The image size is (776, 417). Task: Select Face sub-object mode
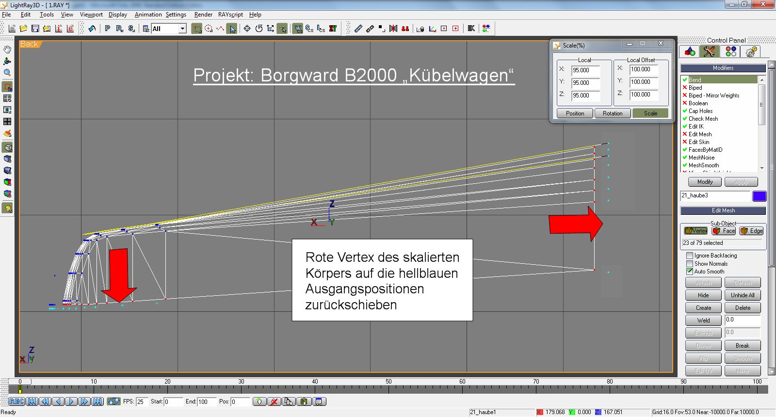[x=724, y=231]
